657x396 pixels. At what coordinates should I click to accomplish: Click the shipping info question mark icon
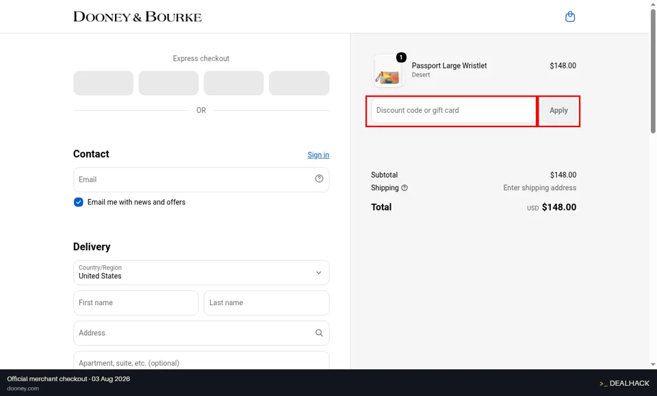(404, 188)
